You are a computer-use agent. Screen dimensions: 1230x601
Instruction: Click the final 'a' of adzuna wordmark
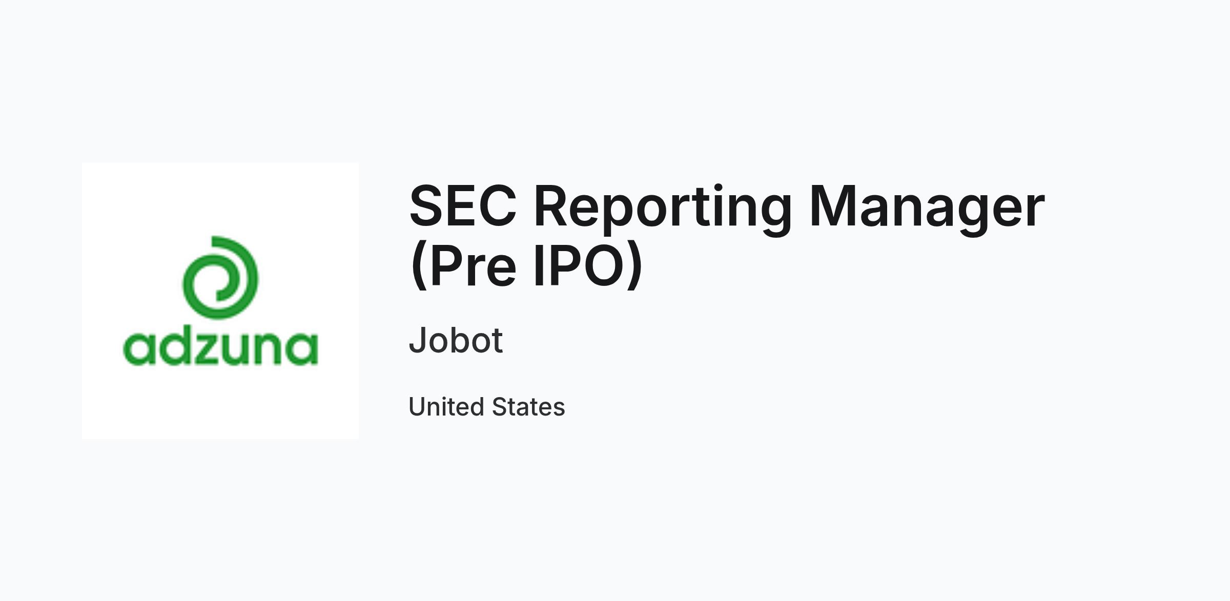(302, 349)
